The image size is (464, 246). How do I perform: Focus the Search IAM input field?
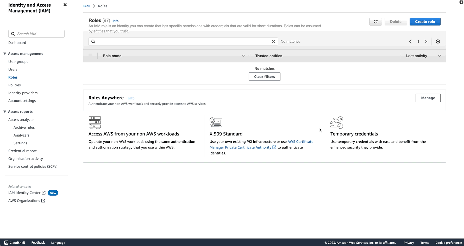click(36, 34)
